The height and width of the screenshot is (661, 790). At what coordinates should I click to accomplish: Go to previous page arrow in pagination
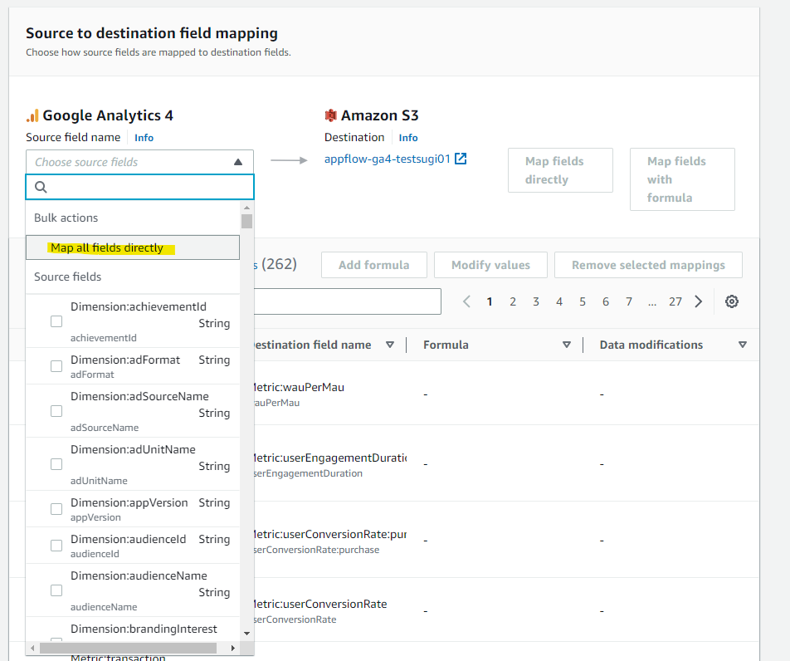pos(466,301)
